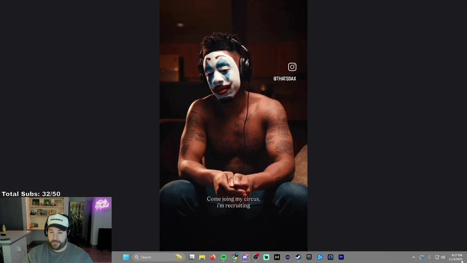The height and width of the screenshot is (263, 467).
Task: Open Task View from the taskbar
Action: coord(192,257)
